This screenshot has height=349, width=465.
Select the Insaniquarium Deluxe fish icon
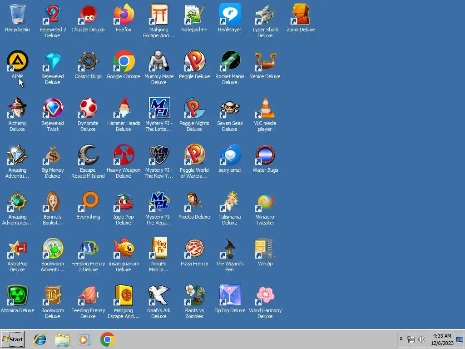click(x=124, y=249)
